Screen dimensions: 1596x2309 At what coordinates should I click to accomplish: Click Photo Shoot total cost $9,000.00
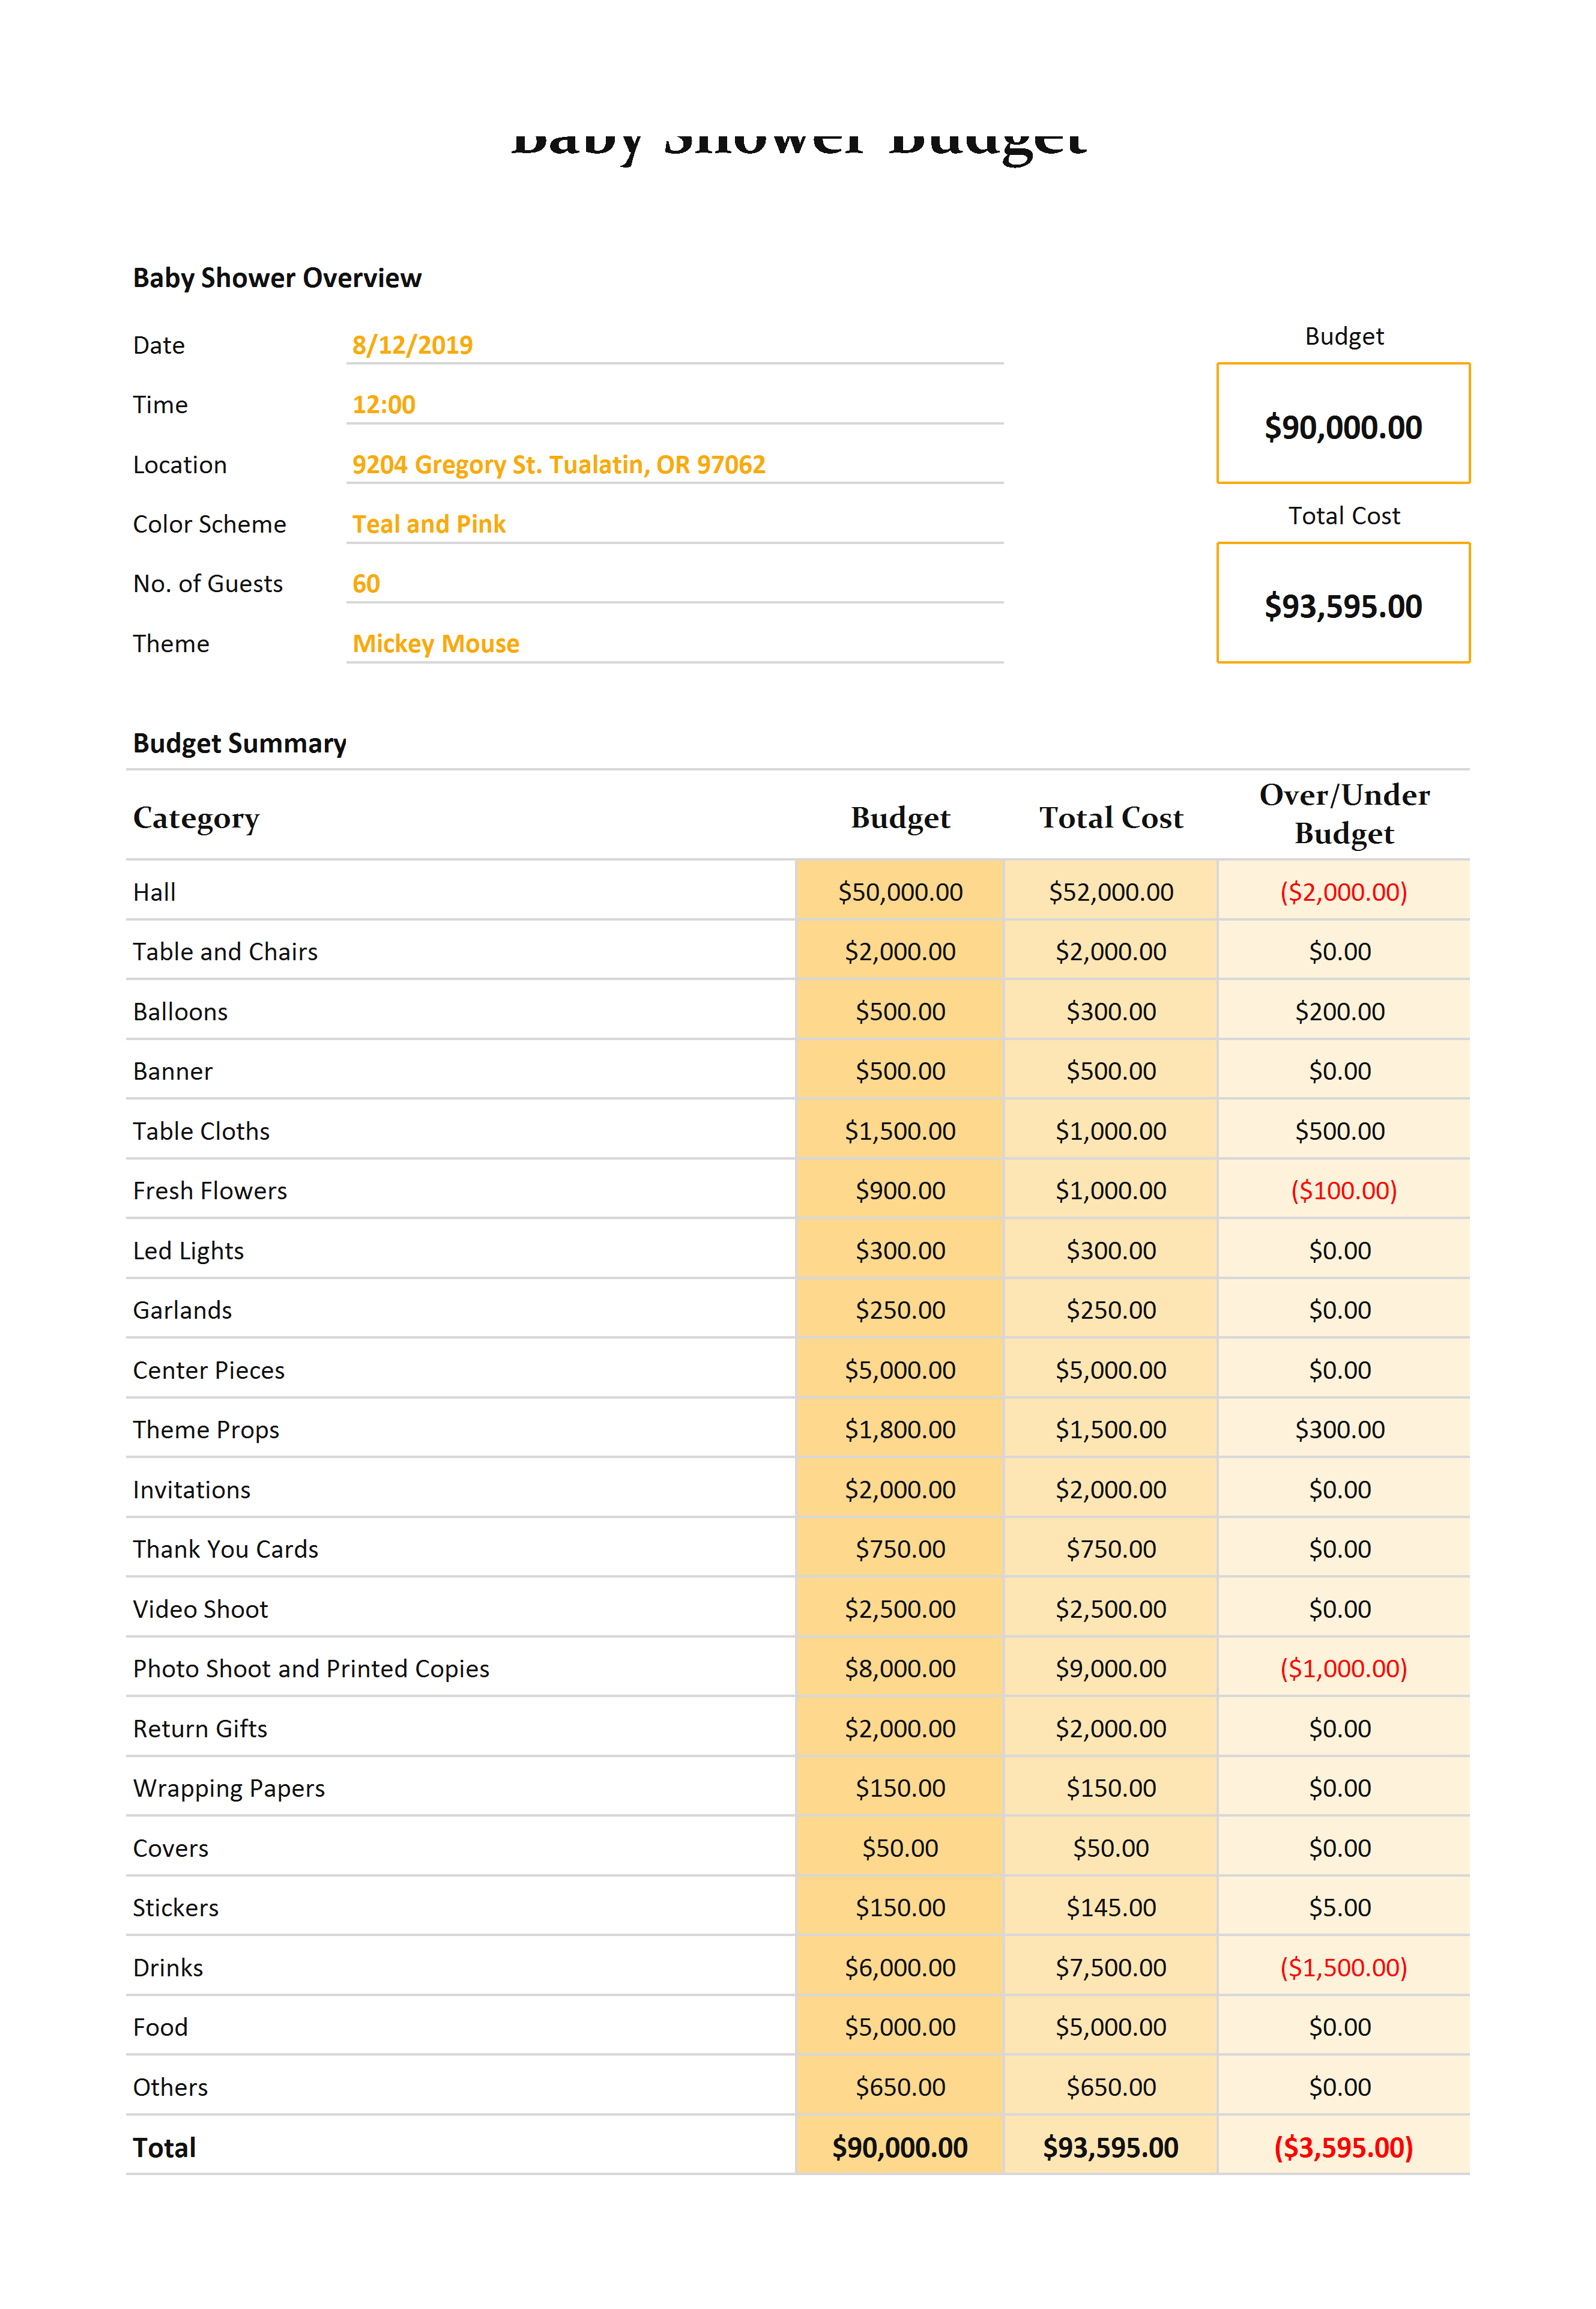point(1111,1669)
